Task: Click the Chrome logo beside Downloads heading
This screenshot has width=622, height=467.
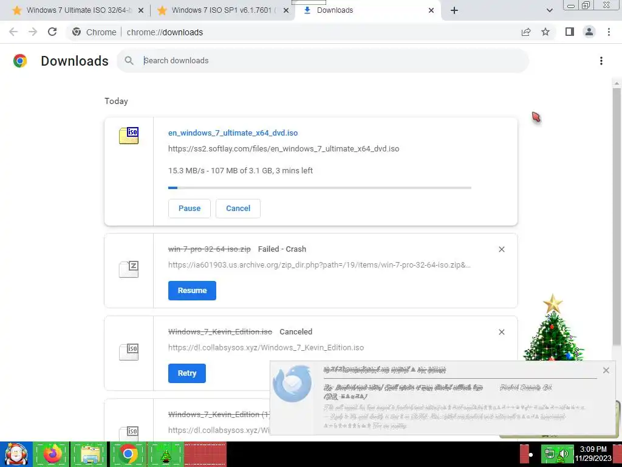Action: [20, 61]
